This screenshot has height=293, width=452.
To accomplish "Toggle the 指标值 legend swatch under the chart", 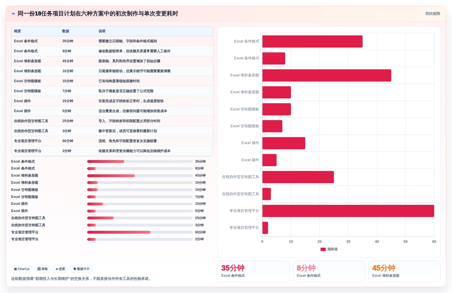I will (x=323, y=249).
